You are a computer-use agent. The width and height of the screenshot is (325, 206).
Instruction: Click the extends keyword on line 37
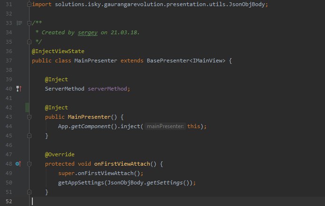pyautogui.click(x=132, y=61)
